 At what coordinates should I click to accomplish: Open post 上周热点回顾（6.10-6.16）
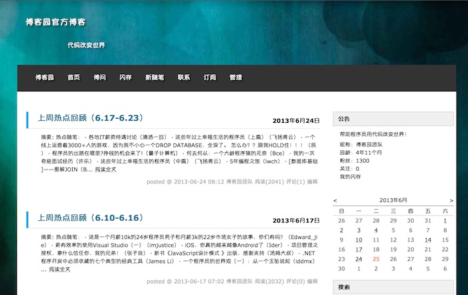click(92, 218)
